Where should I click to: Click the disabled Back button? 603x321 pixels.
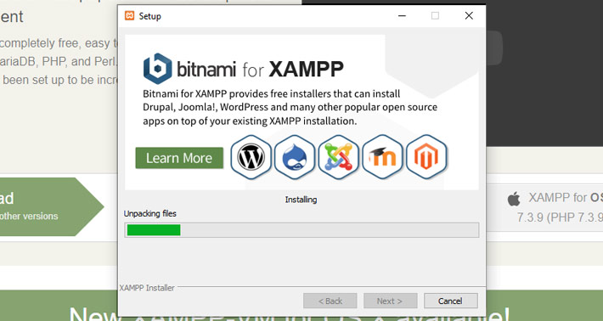(x=330, y=301)
